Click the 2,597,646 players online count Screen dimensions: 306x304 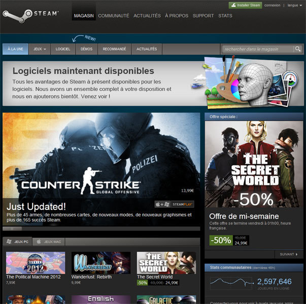tap(274, 282)
